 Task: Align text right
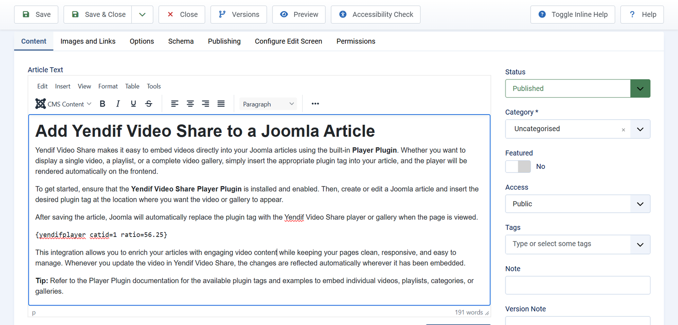tap(206, 104)
